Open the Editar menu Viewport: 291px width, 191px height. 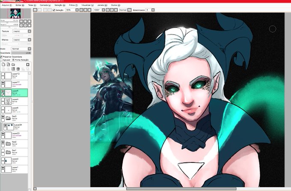point(20,5)
